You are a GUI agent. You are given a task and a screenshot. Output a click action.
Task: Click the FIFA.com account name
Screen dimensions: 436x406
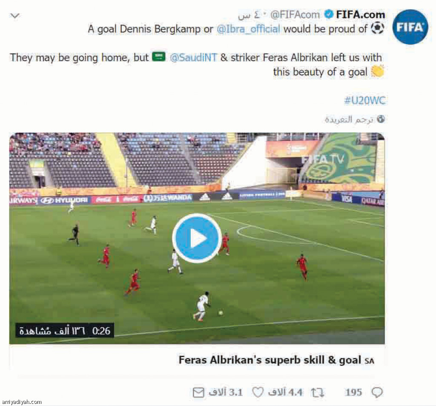(360, 14)
